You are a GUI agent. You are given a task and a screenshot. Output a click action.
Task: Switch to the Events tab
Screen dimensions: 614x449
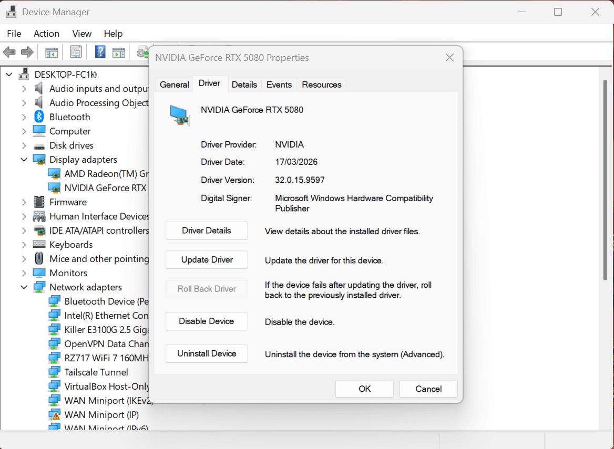tap(279, 85)
